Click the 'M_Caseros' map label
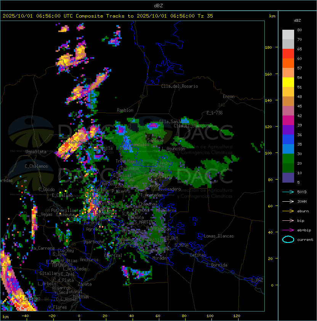The width and height of the screenshot is (317, 321). pyautogui.click(x=166, y=210)
